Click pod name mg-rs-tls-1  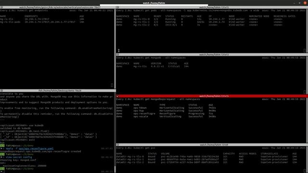141,22
